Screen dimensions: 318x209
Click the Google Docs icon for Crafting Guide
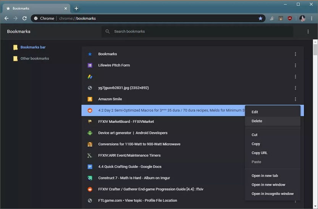coord(90,167)
